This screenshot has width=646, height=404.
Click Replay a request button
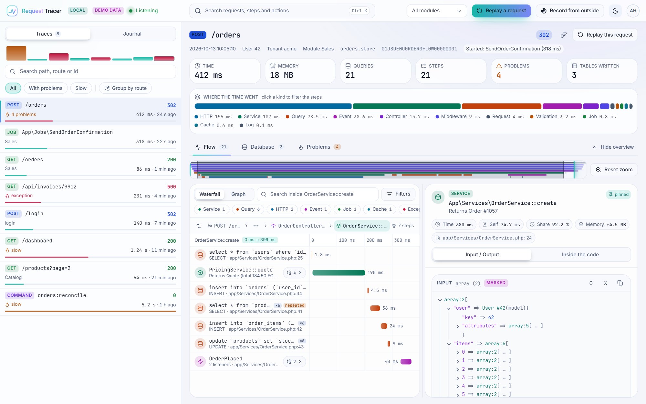pyautogui.click(x=501, y=11)
